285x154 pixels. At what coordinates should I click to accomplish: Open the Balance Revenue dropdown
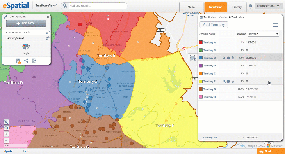click(x=263, y=34)
